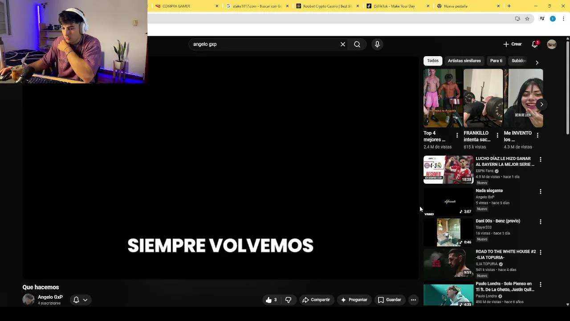Open the account avatar menu
Image resolution: width=570 pixels, height=321 pixels.
point(552,44)
